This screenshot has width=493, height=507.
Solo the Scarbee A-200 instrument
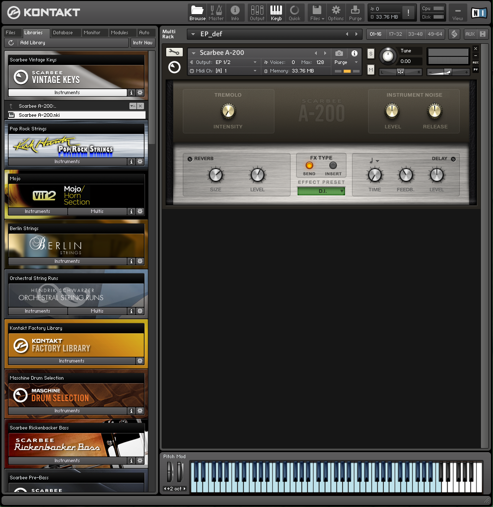371,54
